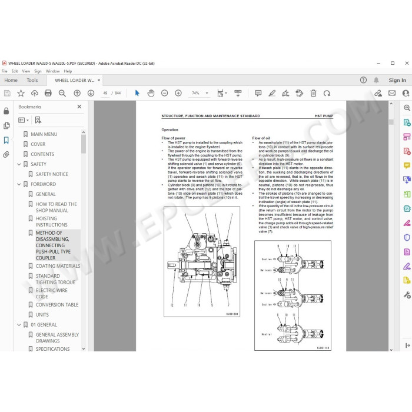The width and height of the screenshot is (412, 412).
Task: Open the File menu
Action: [x=5, y=71]
